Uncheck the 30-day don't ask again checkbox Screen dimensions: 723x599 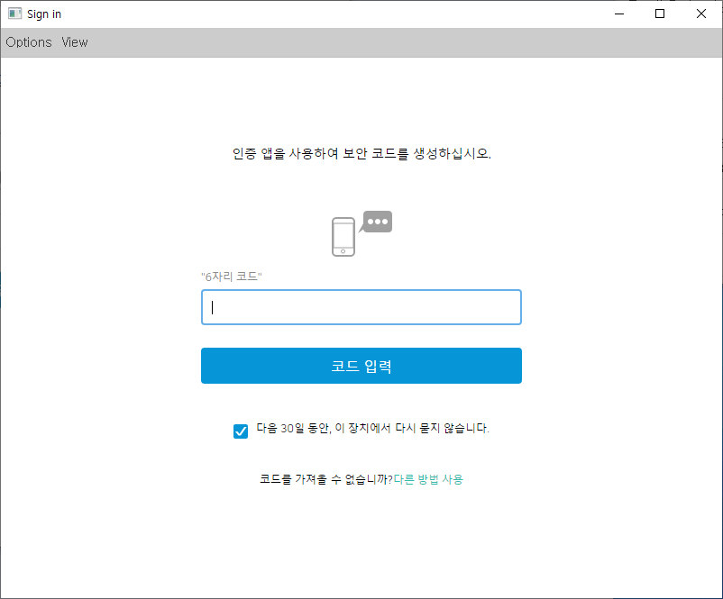(x=240, y=431)
